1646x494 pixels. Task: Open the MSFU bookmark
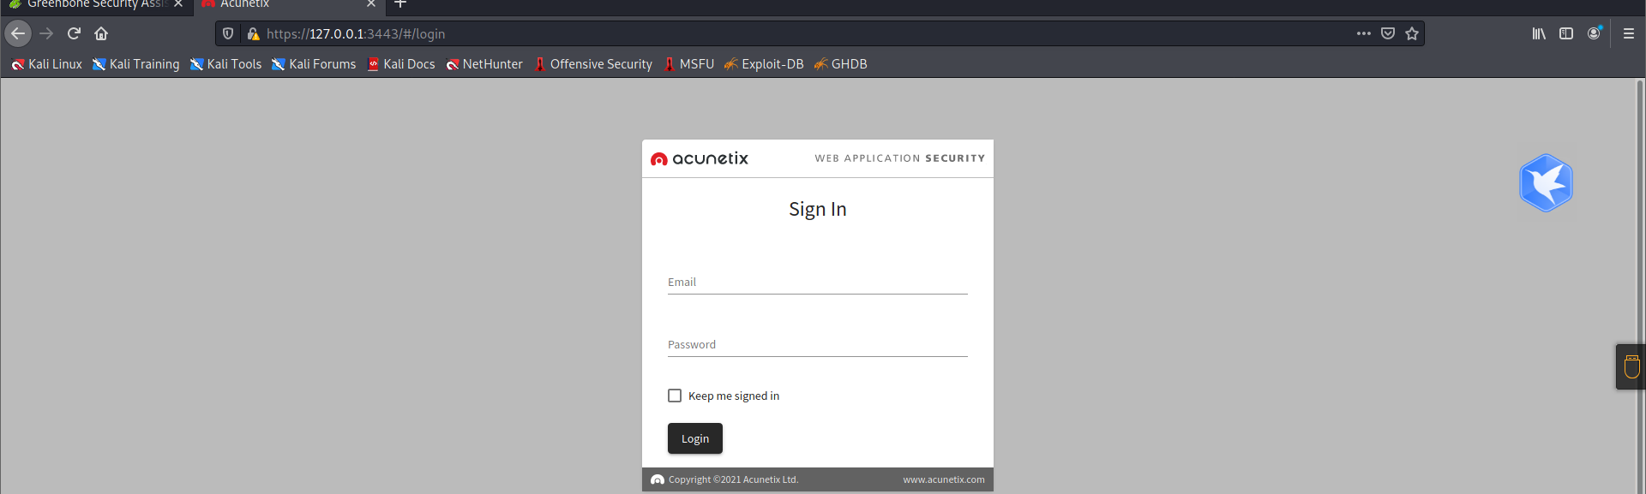(688, 64)
